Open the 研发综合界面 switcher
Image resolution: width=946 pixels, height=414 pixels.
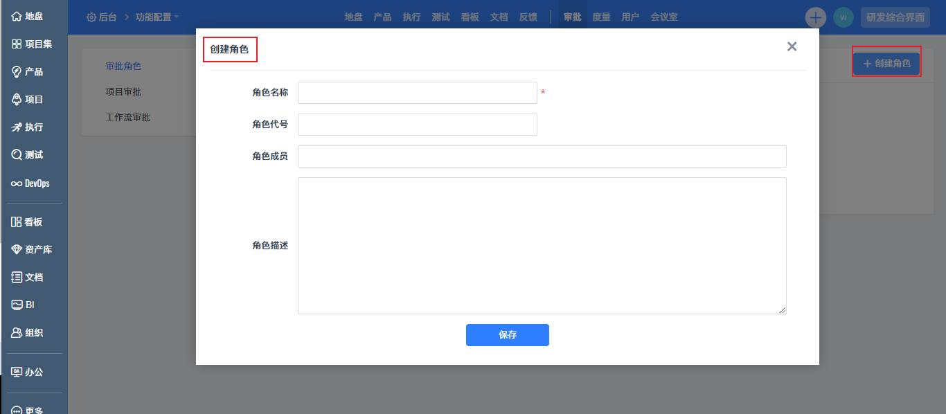click(x=895, y=17)
